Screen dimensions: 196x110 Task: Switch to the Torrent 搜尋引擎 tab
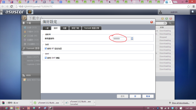[92, 28]
